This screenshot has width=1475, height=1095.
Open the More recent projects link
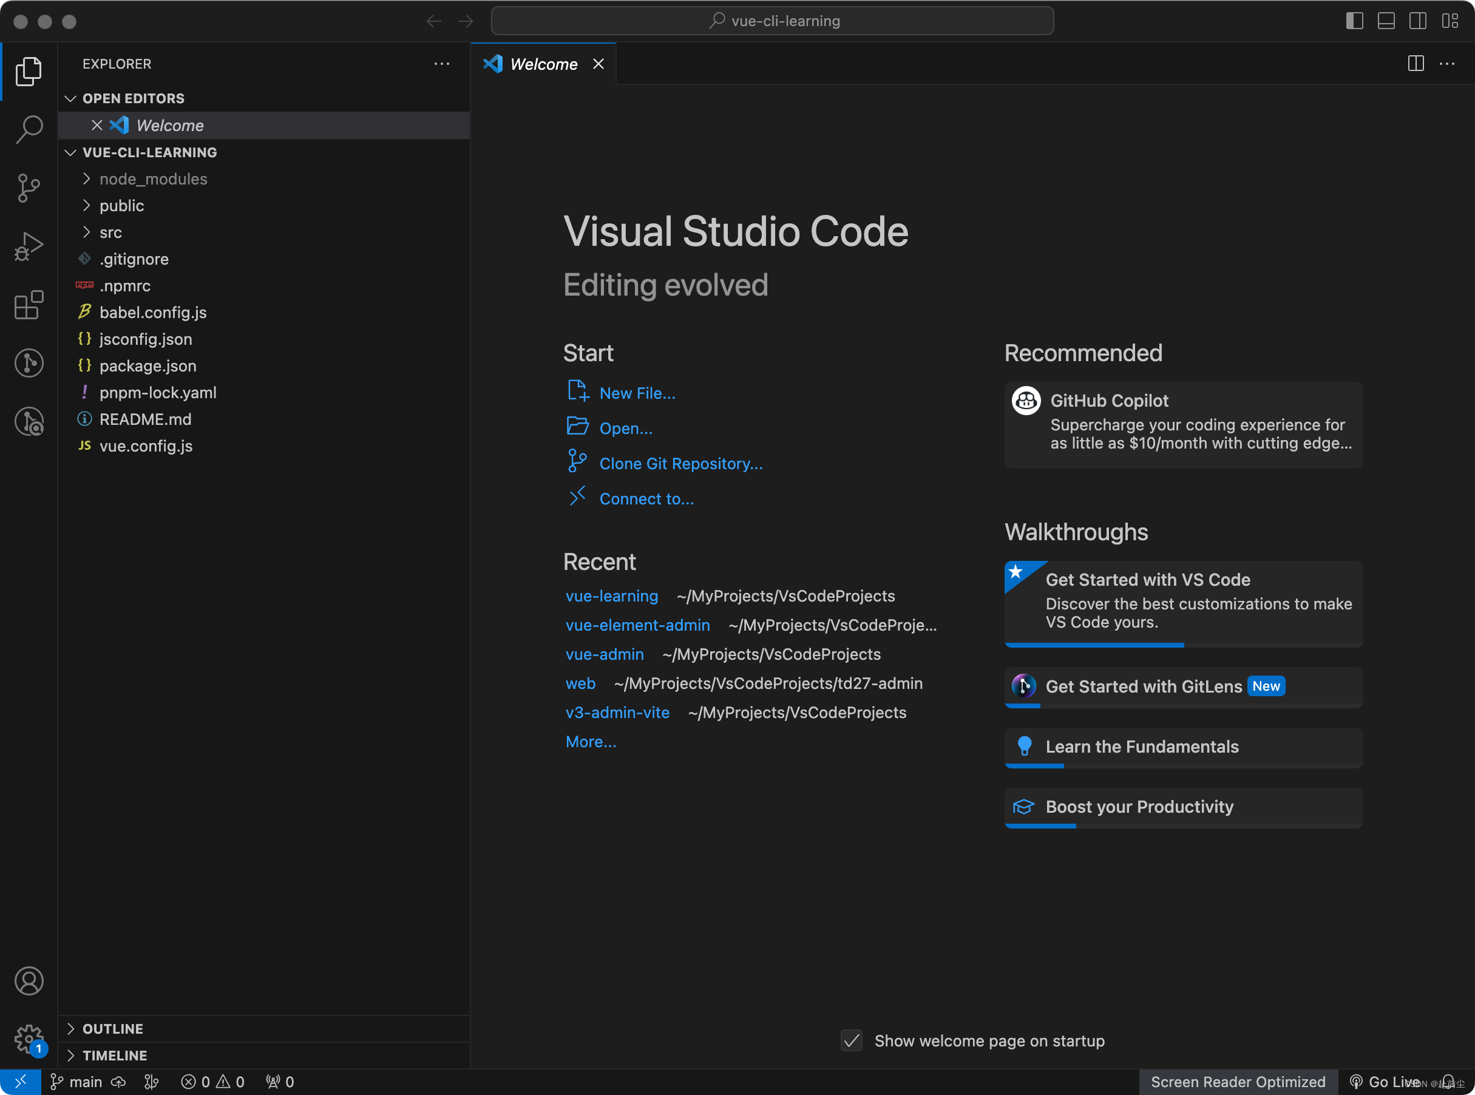590,739
